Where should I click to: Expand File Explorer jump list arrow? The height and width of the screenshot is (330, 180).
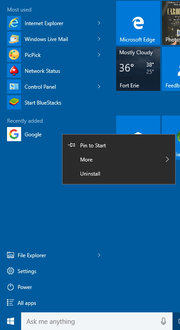click(x=99, y=255)
